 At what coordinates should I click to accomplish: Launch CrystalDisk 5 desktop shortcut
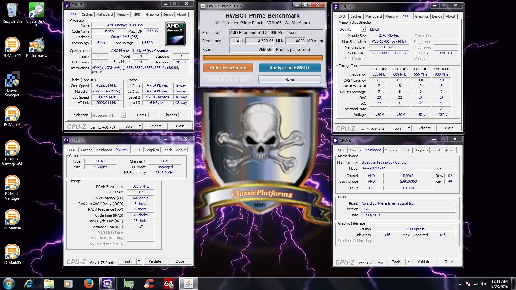pos(36,15)
